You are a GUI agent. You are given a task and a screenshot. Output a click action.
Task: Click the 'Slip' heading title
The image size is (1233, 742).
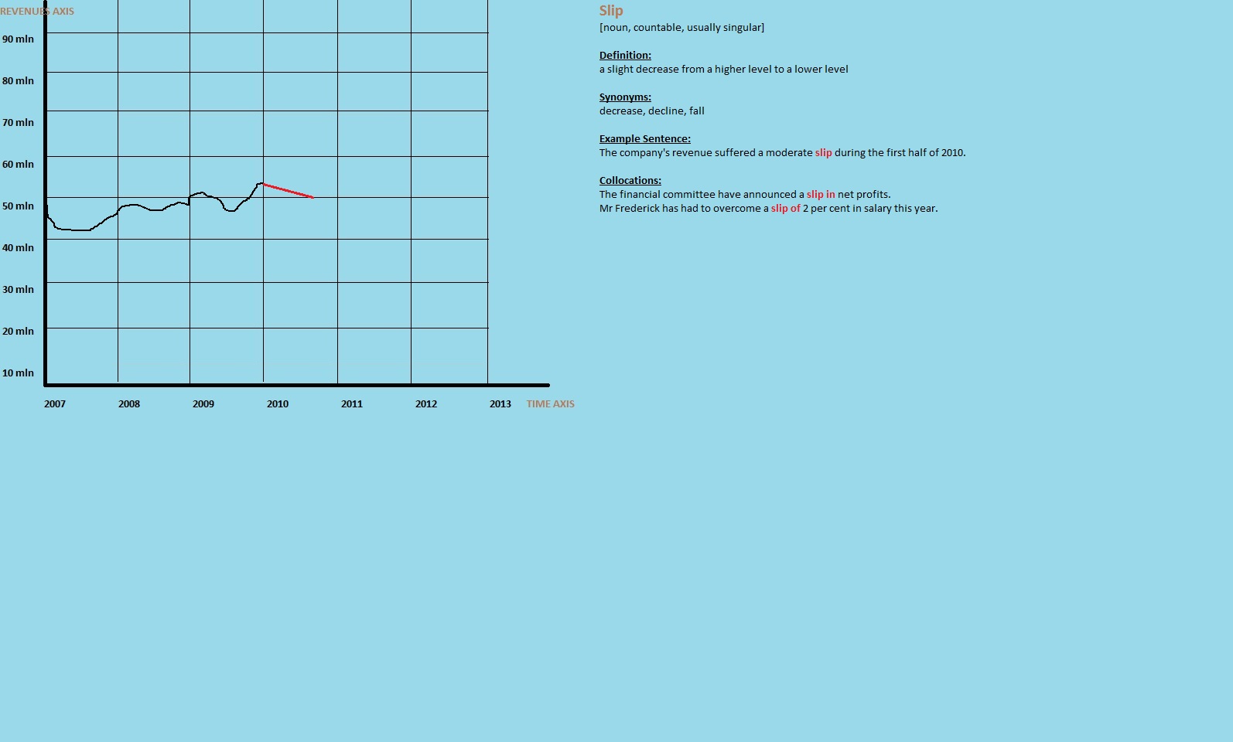tap(611, 11)
